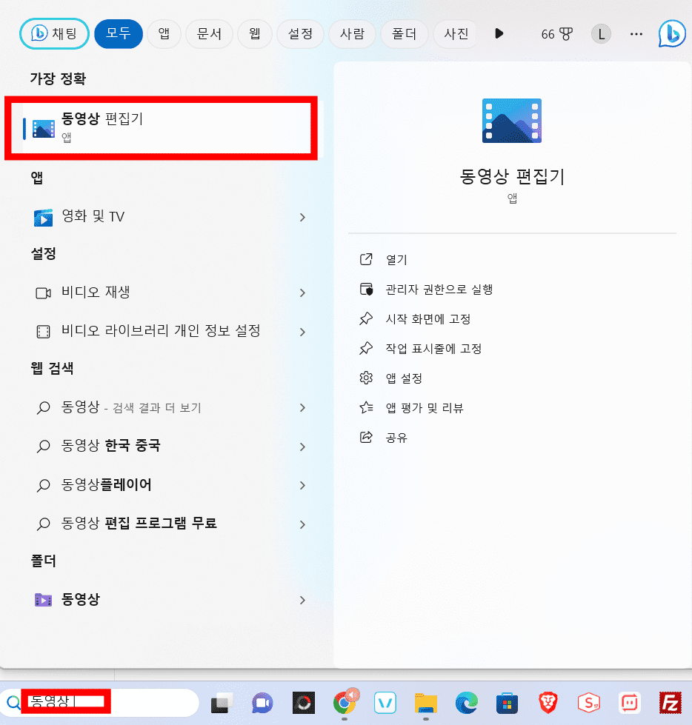Switch to the 폴더 filter tab

[x=404, y=34]
